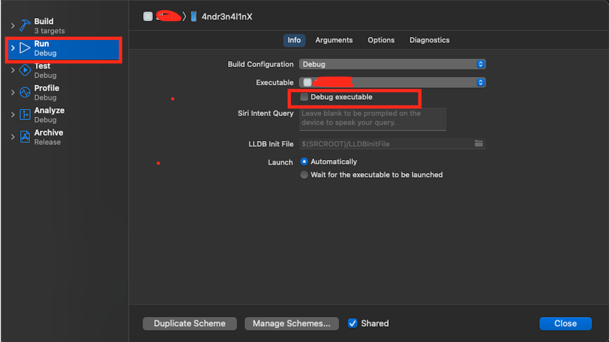Image resolution: width=609 pixels, height=342 pixels.
Task: Select the Test action icon
Action: 25,70
